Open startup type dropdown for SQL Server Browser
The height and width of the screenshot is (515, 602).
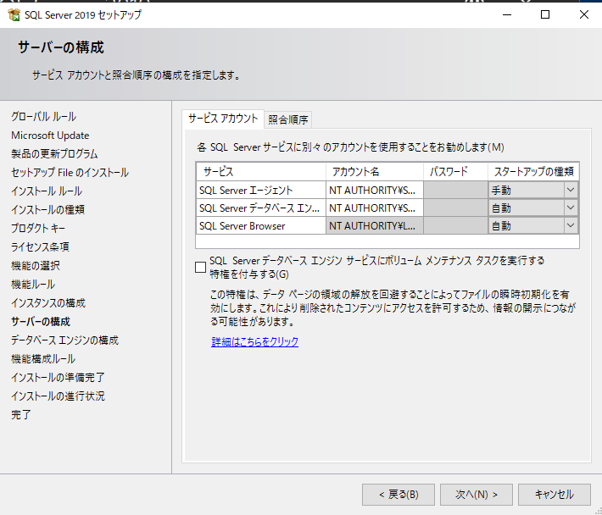click(571, 226)
